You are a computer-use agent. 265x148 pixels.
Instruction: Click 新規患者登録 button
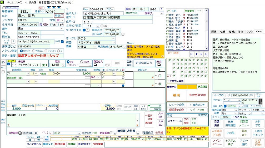pyautogui.click(x=197, y=95)
